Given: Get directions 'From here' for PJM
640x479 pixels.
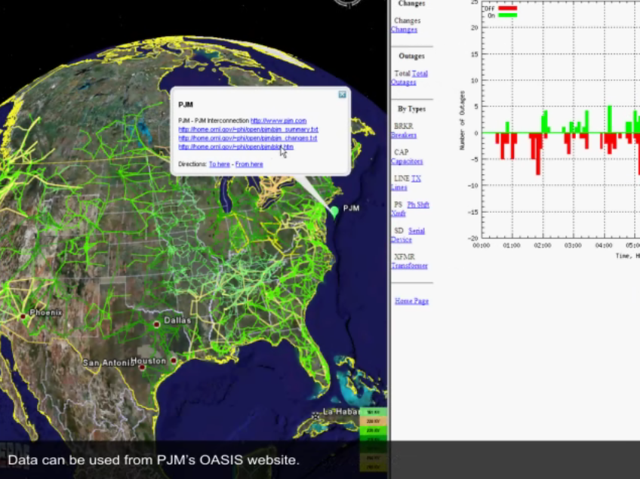Looking at the screenshot, I should 249,164.
